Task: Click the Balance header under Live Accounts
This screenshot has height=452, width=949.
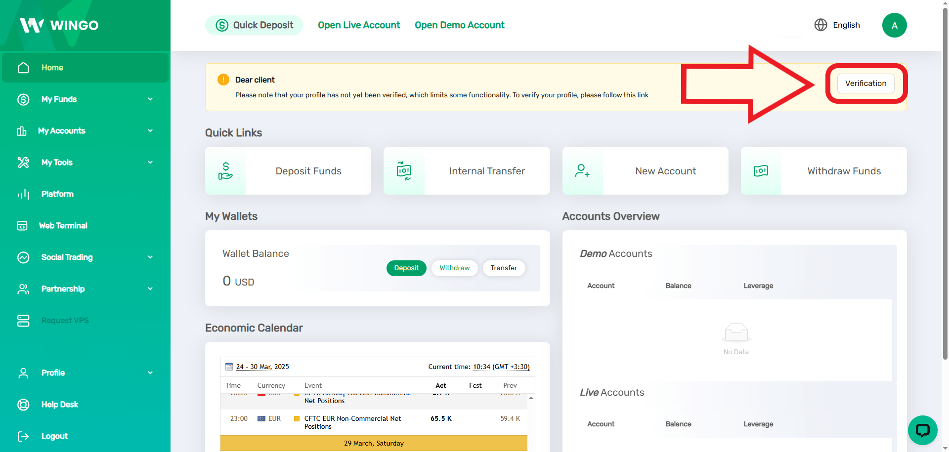Action: (x=678, y=424)
